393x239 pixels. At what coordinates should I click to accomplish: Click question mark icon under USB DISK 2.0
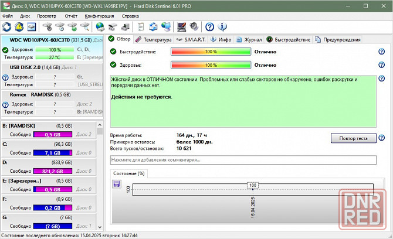(x=5, y=77)
